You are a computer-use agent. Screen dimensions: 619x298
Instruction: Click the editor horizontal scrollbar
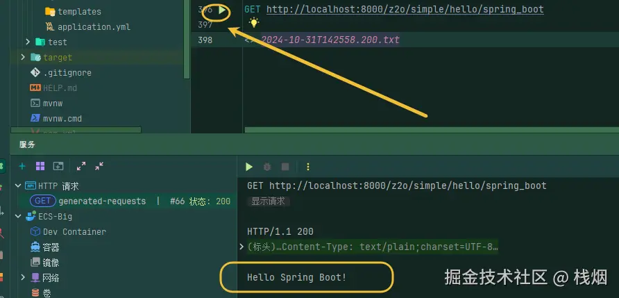[432, 130]
